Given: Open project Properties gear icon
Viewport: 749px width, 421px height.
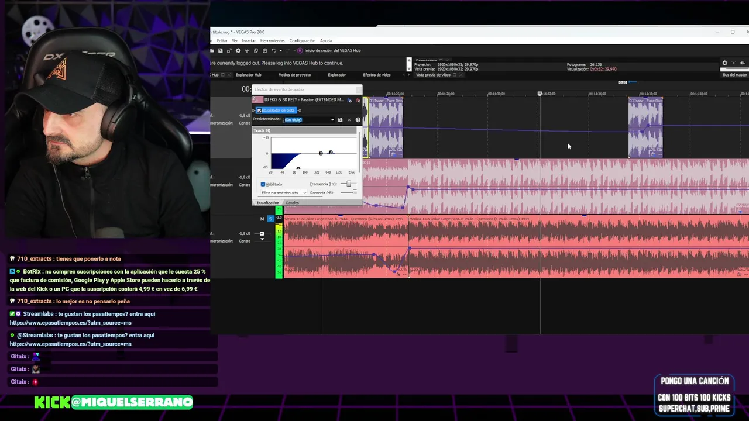Looking at the screenshot, I should (x=238, y=50).
